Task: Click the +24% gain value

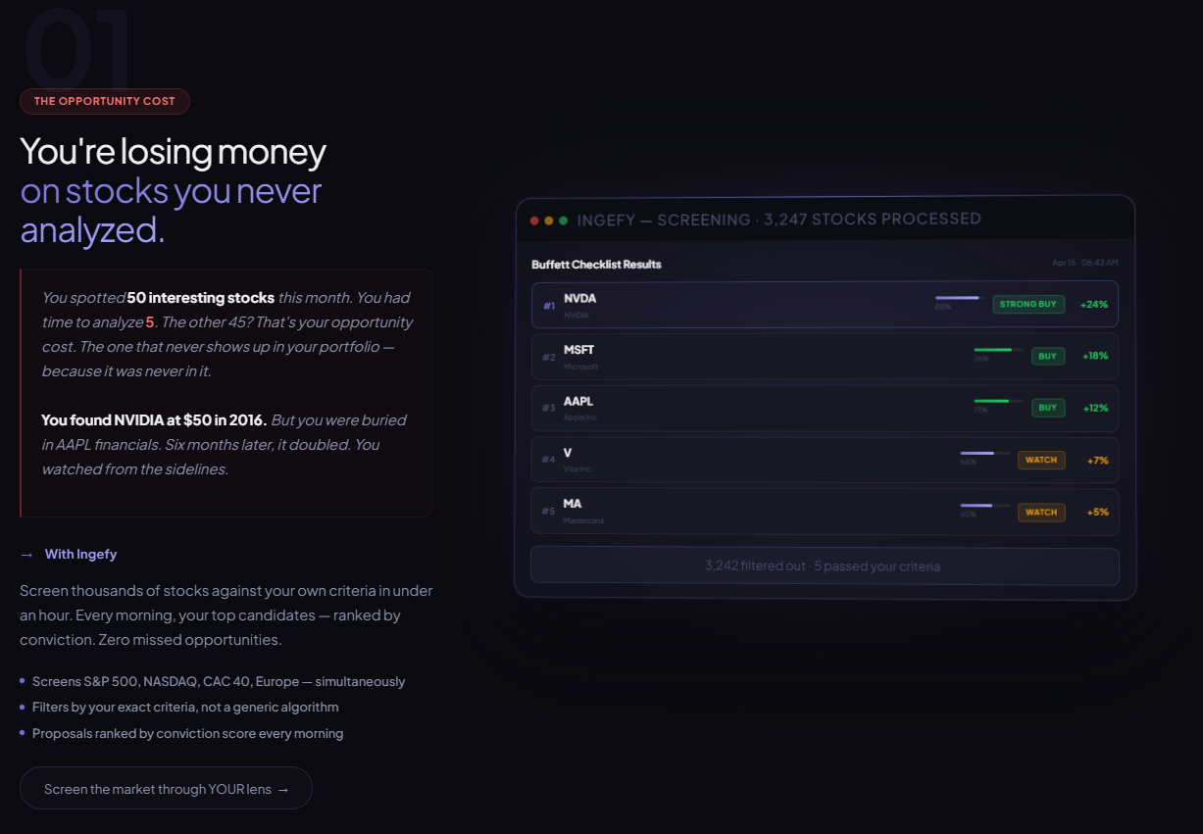Action: tap(1094, 305)
